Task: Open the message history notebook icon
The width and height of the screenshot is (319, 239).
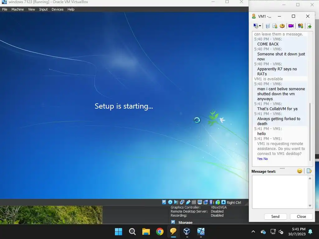Action: [268, 26]
